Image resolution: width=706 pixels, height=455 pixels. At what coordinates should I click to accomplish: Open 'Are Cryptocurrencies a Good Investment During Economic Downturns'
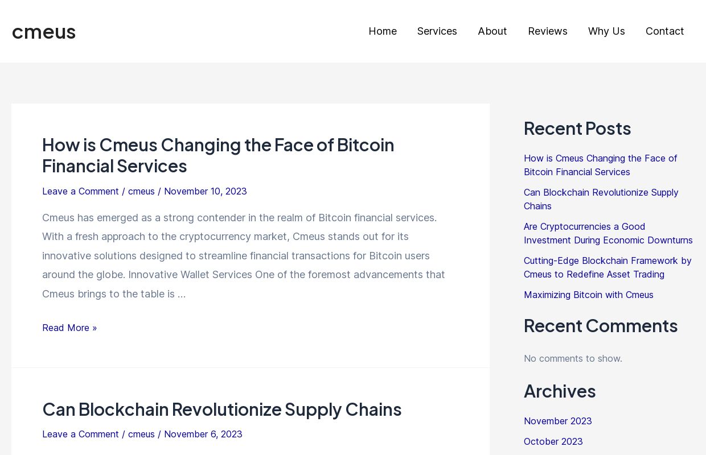tap(608, 233)
